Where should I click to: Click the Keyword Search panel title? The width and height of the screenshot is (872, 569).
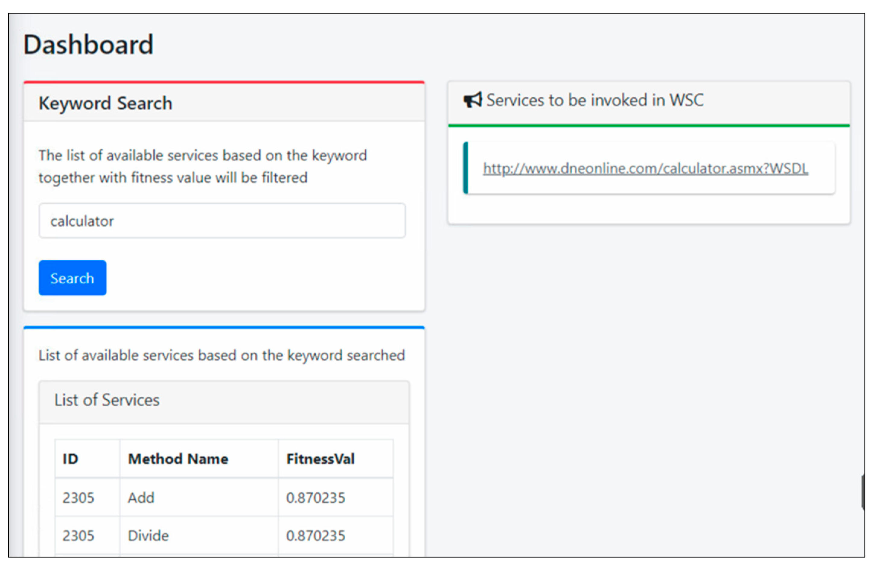coord(106,103)
